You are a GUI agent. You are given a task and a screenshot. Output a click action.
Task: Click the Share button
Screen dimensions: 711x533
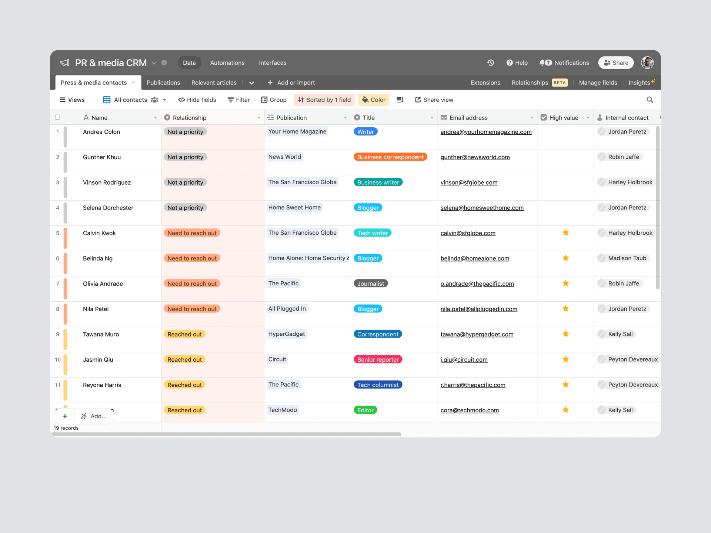click(616, 63)
